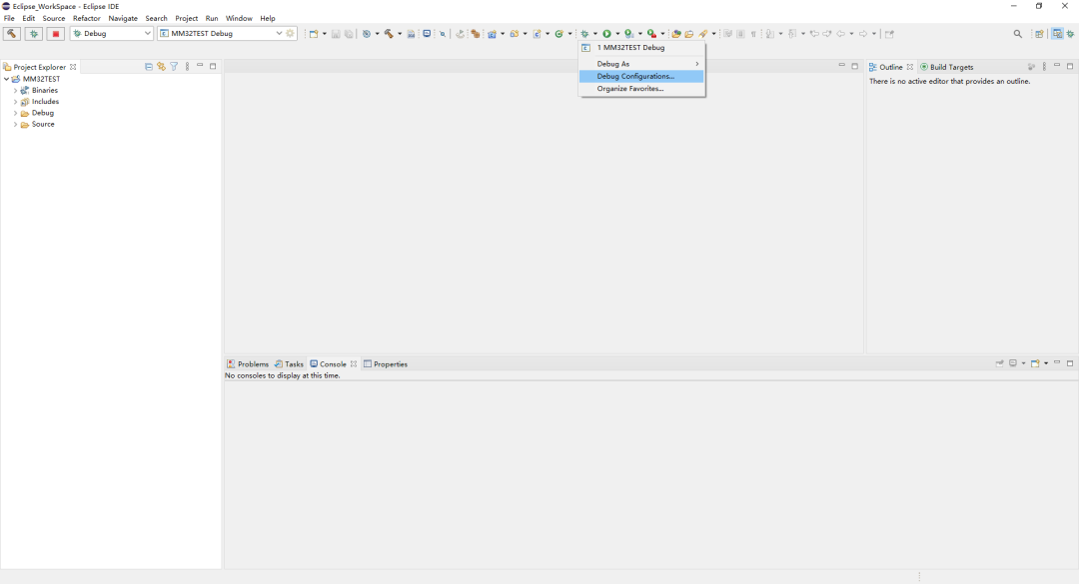The height and width of the screenshot is (584, 1079).
Task: Open the 'Debug As' submenu
Action: click(x=642, y=64)
